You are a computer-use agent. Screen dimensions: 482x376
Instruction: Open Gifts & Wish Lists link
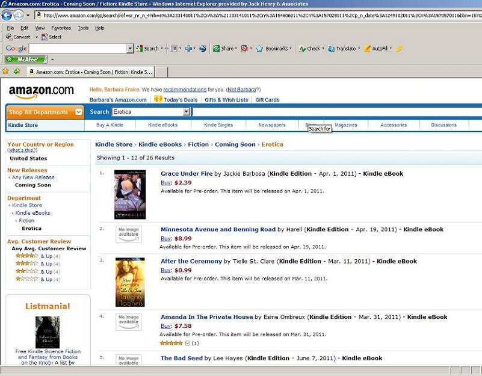tap(226, 100)
